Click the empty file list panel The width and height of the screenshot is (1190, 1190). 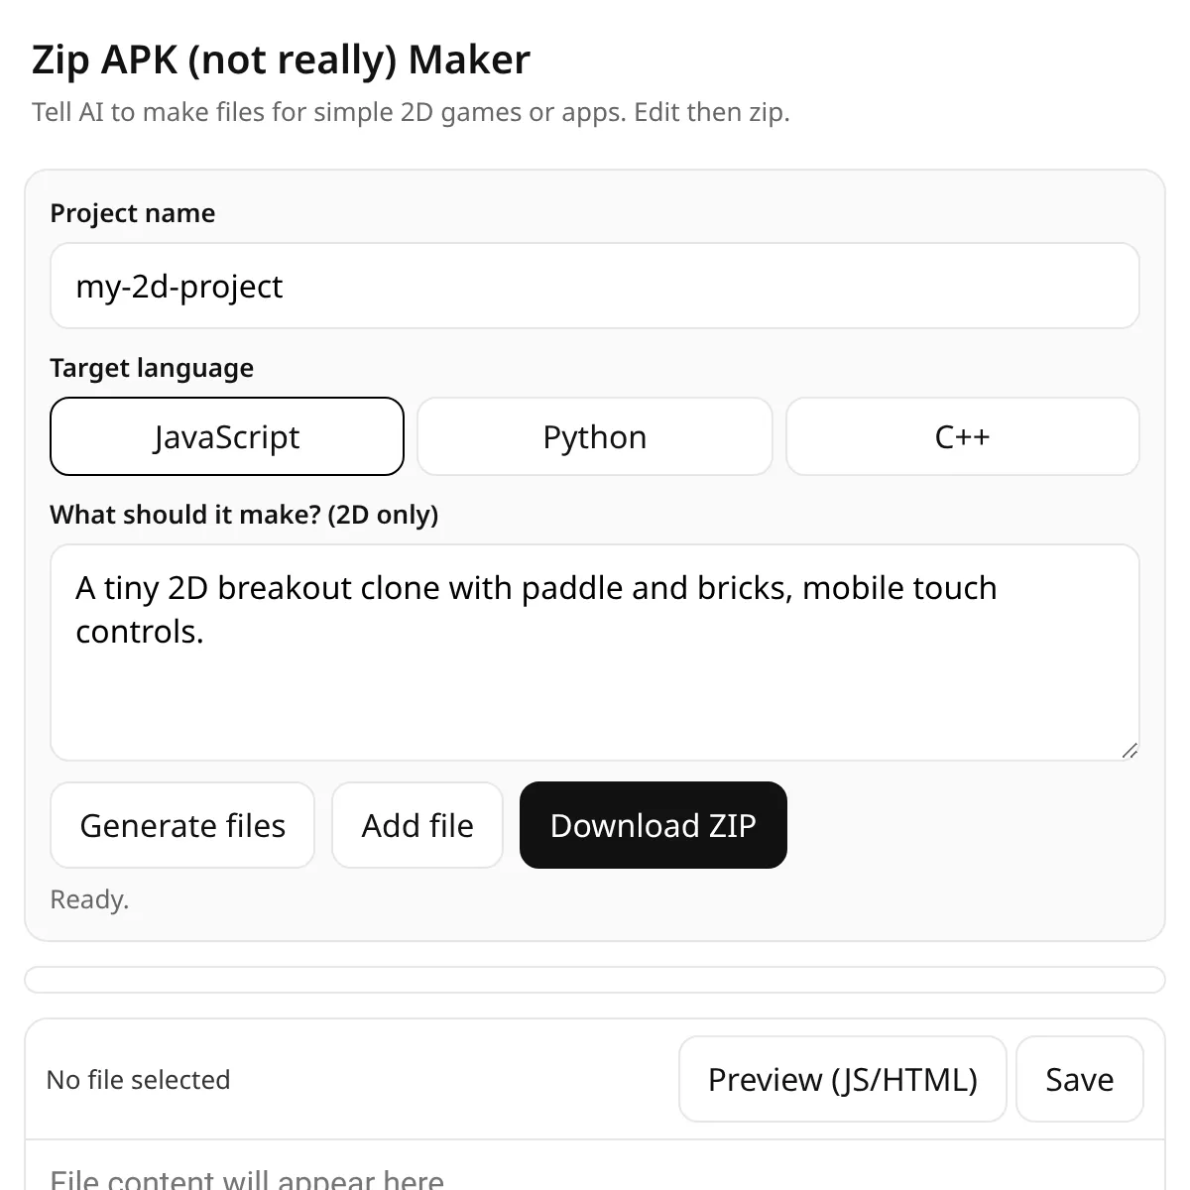595,980
